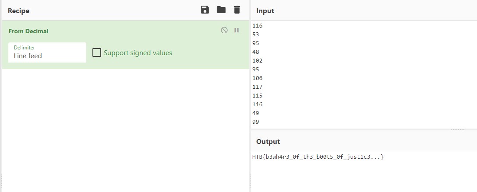This screenshot has height=192, width=477.
Task: Click the divider between Recipe and Input panes
Action: pyautogui.click(x=250, y=96)
